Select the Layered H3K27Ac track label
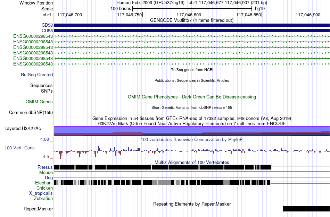The height and width of the screenshot is (217, 330). tap(23, 128)
